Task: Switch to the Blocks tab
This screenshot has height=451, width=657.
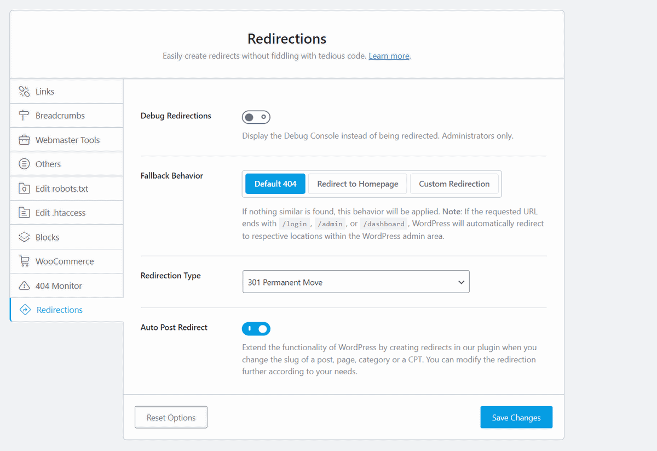Action: coord(66,237)
